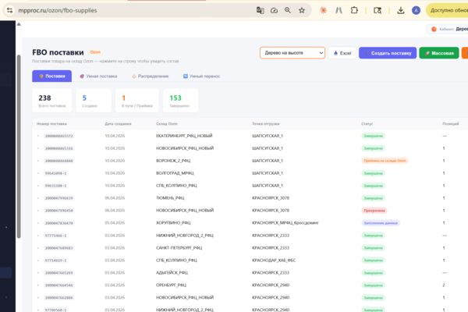
Task: Click the 238 'Всего поставок' stat card
Action: point(52,101)
